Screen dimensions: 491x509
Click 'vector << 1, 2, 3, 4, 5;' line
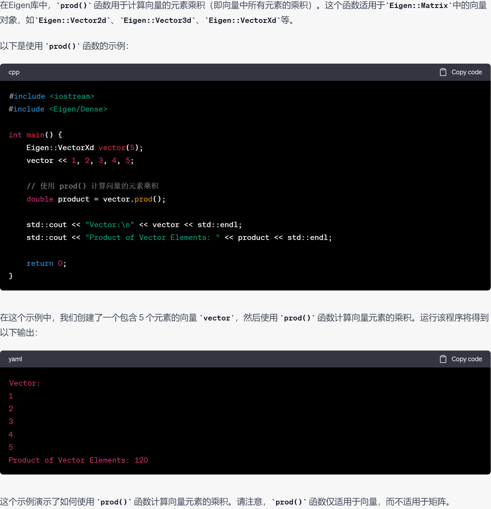tap(80, 161)
